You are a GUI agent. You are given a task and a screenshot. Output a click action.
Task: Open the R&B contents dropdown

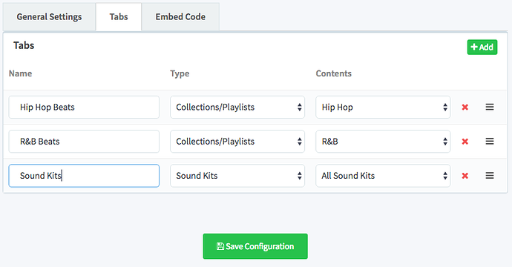click(x=383, y=142)
